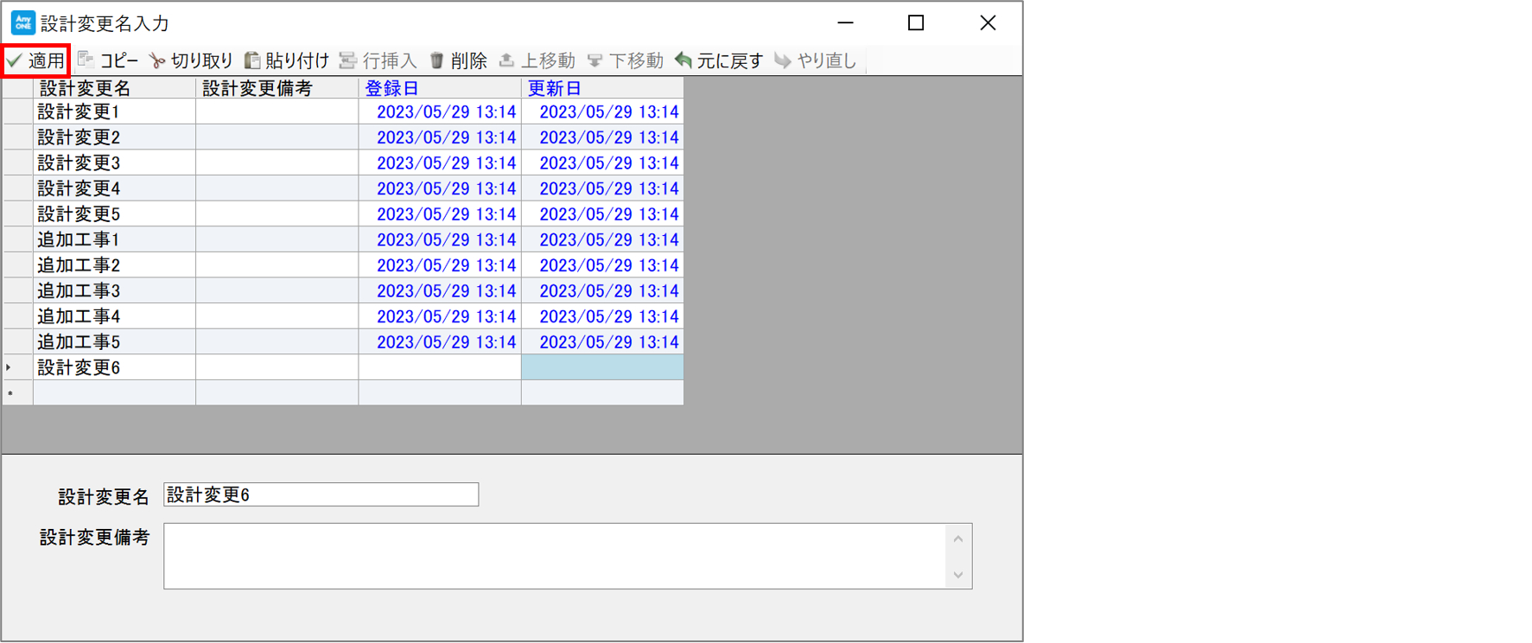Image resolution: width=1532 pixels, height=643 pixels.
Task: Click the 適用 (Apply) checkmark icon
Action: pos(15,60)
